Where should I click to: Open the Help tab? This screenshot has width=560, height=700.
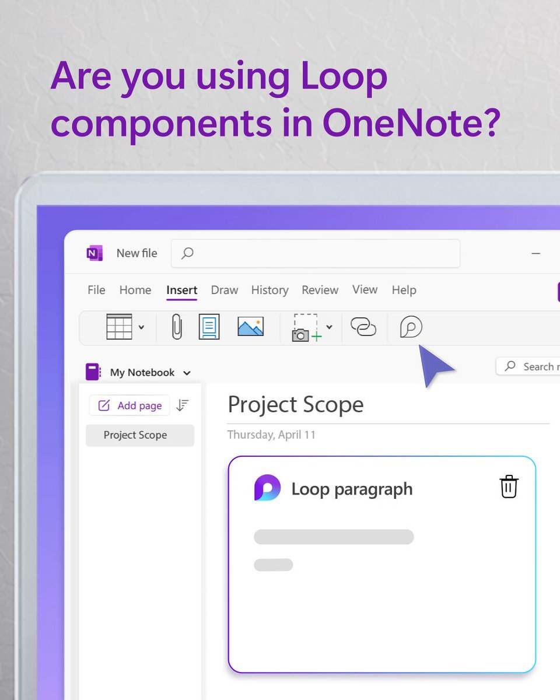coord(404,290)
